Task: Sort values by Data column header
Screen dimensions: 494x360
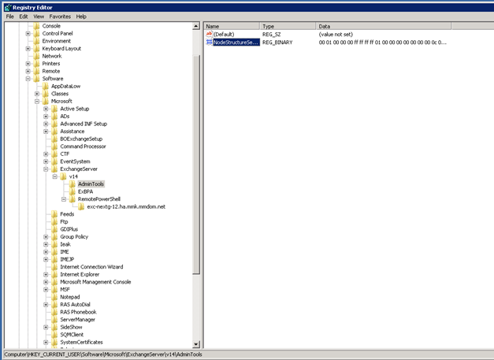Action: click(384, 26)
